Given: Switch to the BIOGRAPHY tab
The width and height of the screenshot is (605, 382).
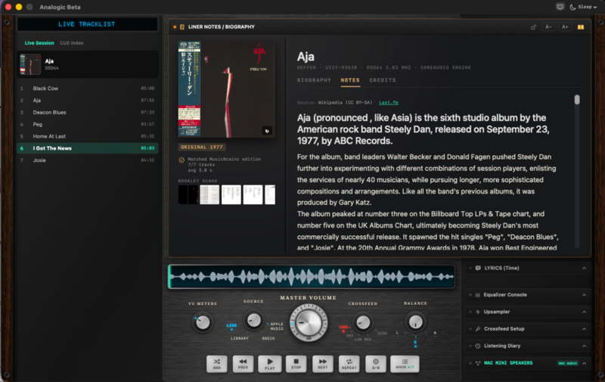Looking at the screenshot, I should [x=314, y=80].
